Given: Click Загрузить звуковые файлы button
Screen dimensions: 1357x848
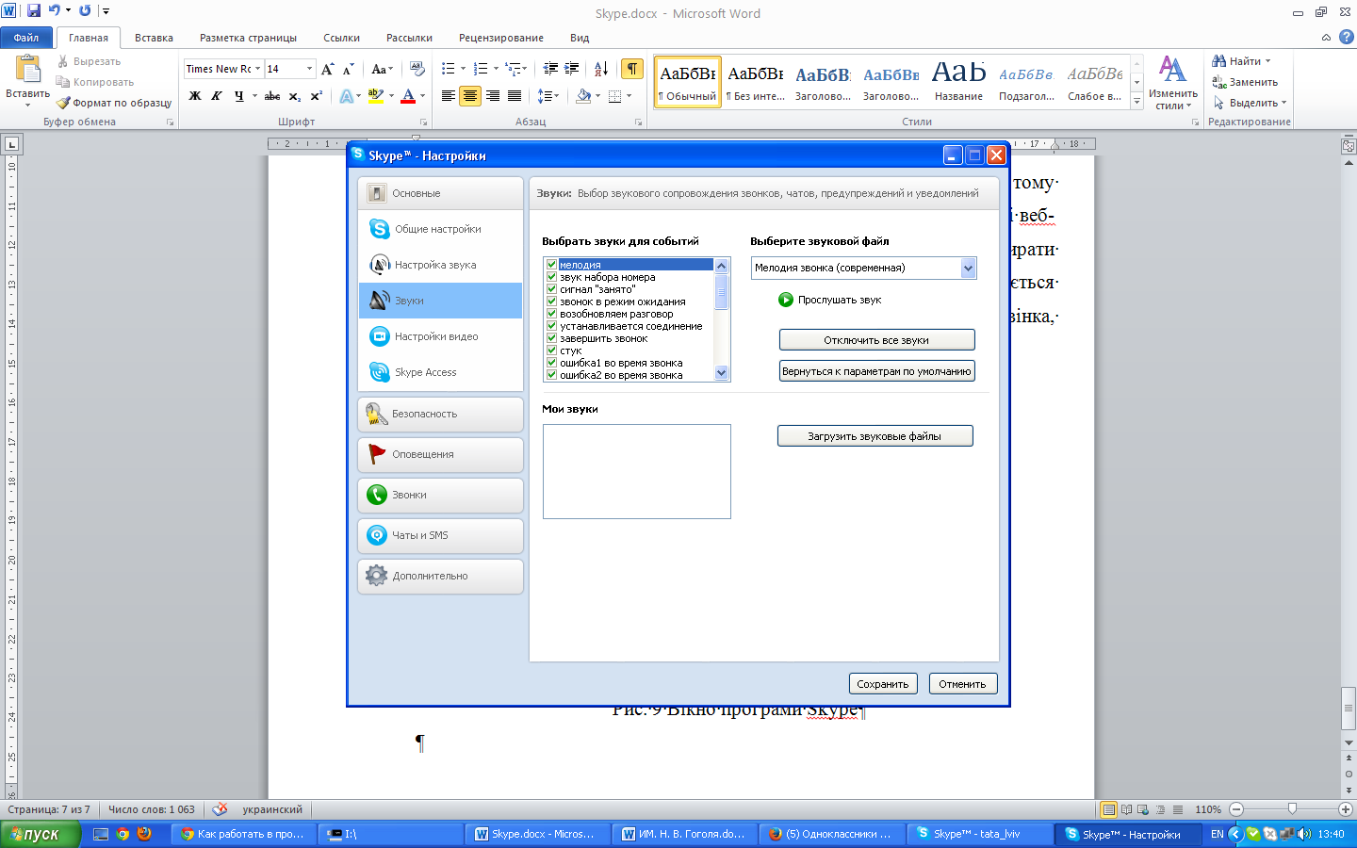Looking at the screenshot, I should click(875, 436).
